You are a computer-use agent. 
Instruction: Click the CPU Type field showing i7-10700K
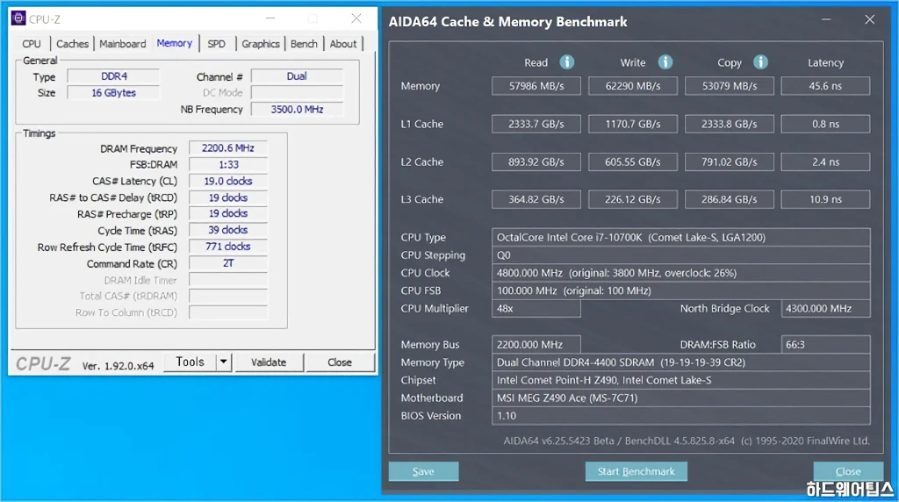[681, 237]
